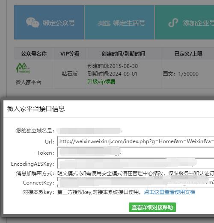Click VIP等级 column header
Viewport: 214px width, 223px height.
[70, 54]
